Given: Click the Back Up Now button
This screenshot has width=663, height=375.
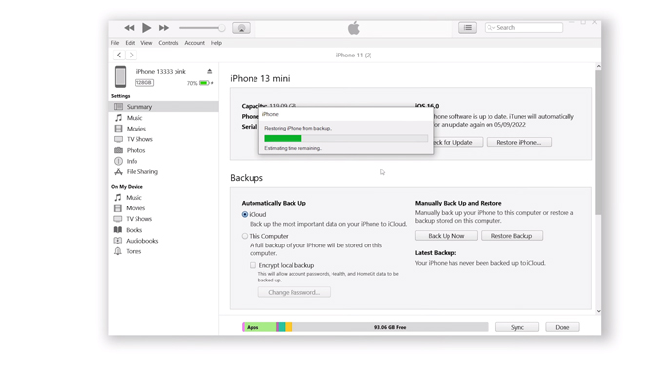Looking at the screenshot, I should point(447,236).
